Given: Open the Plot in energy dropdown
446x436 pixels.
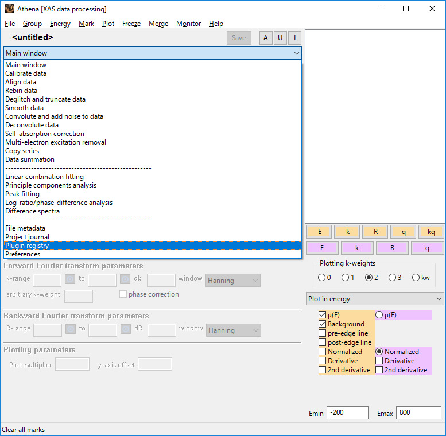Looking at the screenshot, I should click(375, 299).
